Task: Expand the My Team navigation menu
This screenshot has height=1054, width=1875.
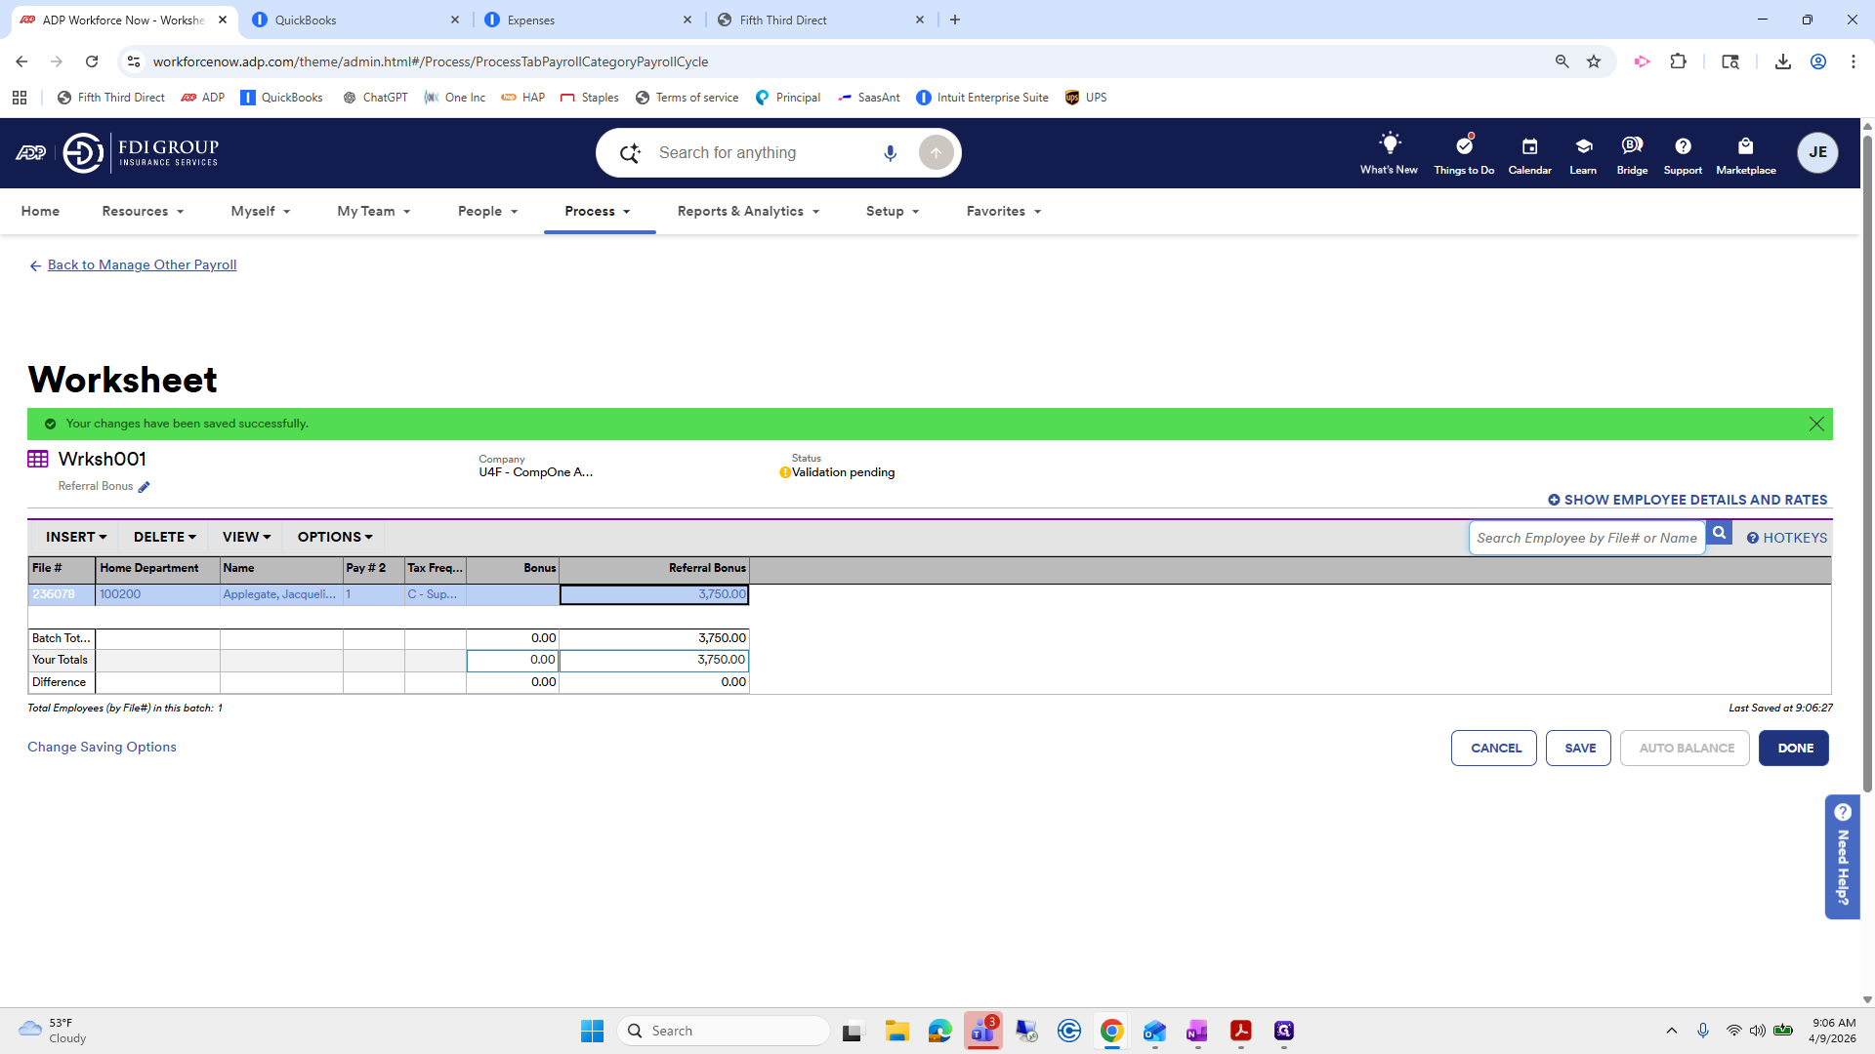Action: [373, 211]
